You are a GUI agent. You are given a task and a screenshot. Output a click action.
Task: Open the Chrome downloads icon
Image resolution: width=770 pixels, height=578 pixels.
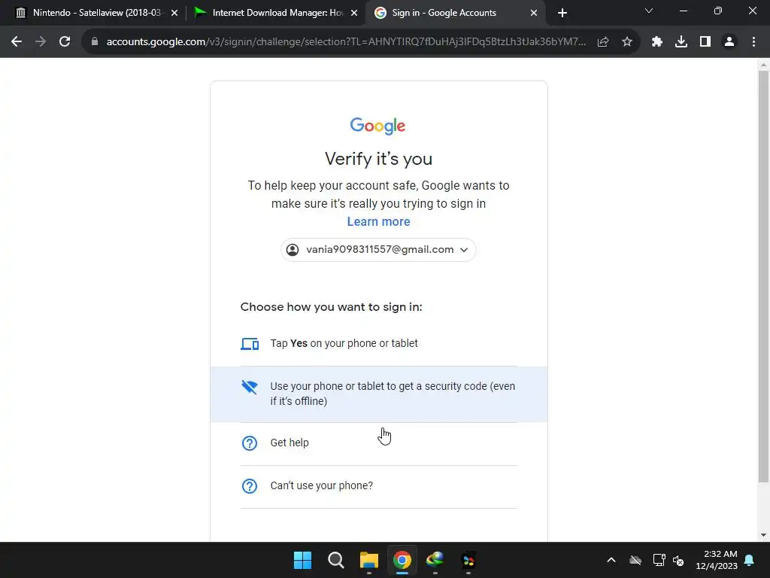pyautogui.click(x=681, y=42)
